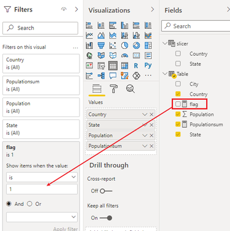The height and width of the screenshot is (231, 230).
Task: Select the Power Apps visual
Action: click(136, 75)
